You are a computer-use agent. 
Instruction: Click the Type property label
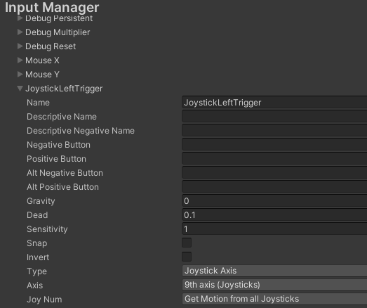36,271
